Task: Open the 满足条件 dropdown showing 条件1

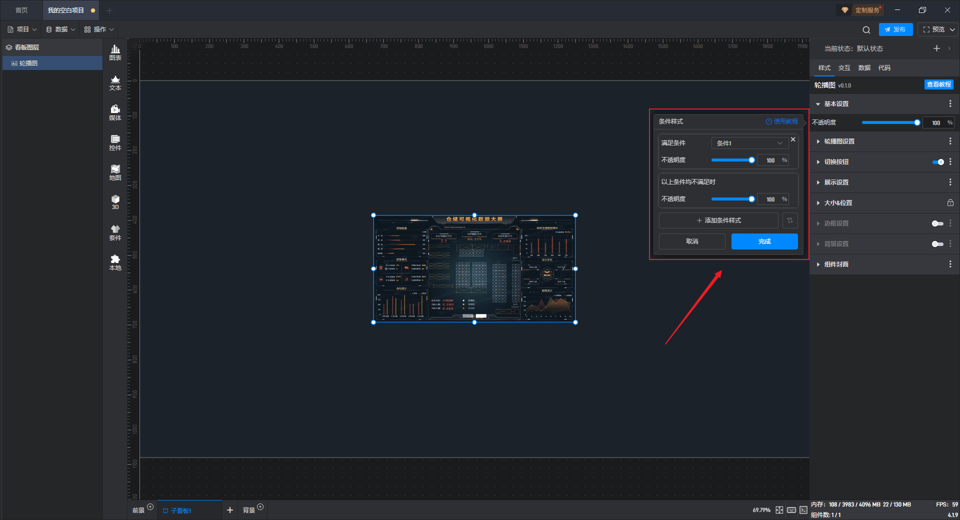Action: click(x=749, y=143)
